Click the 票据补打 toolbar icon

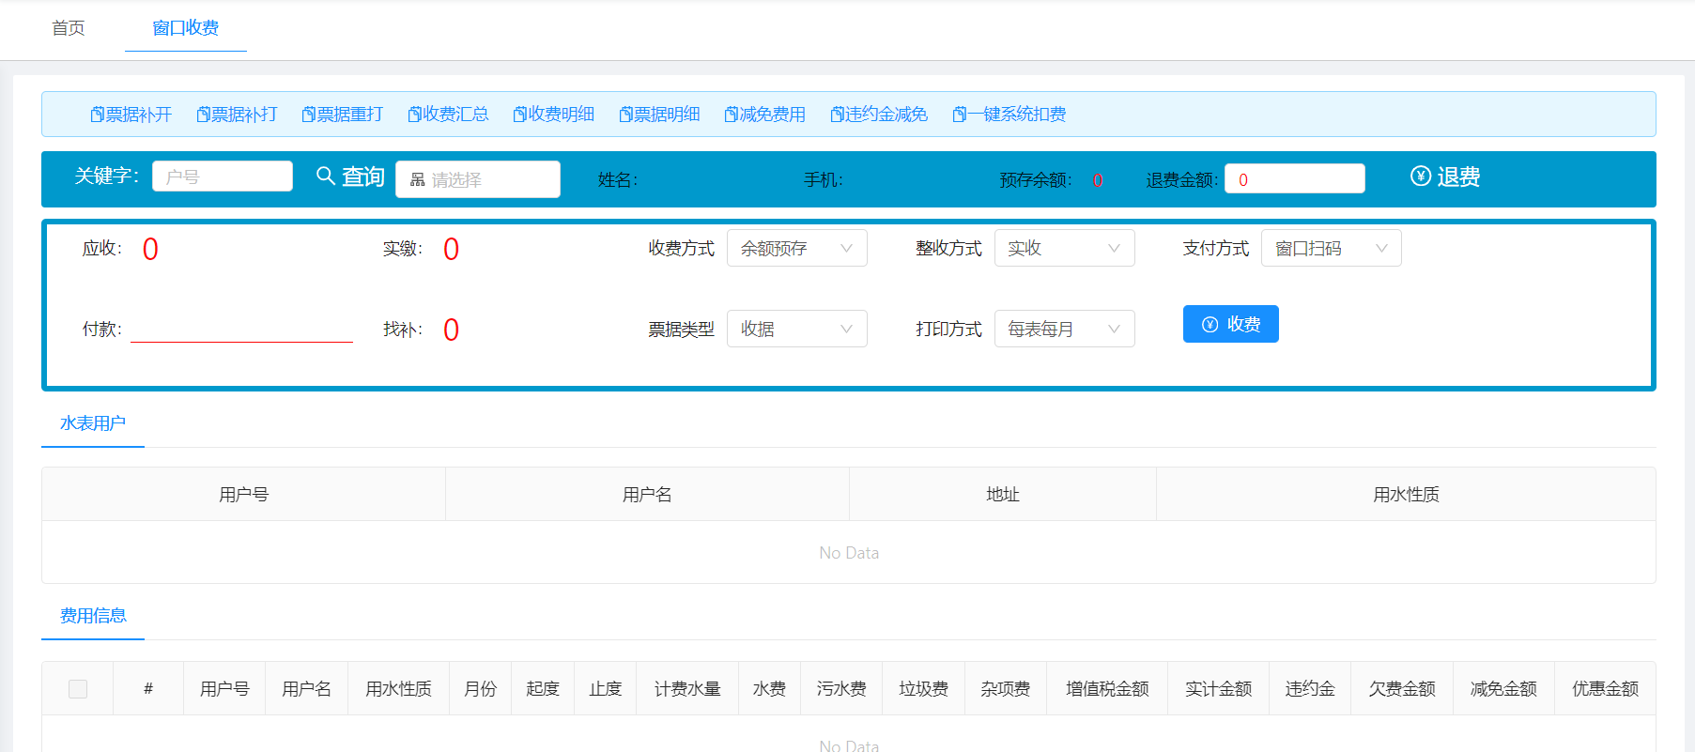click(203, 115)
